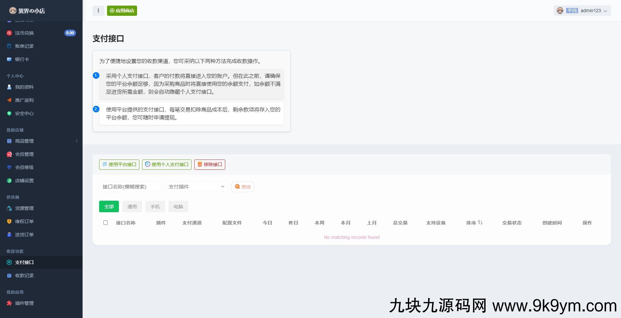The height and width of the screenshot is (318, 621).
Task: Expand the 商品管理 submenu chevron
Action: point(77,141)
